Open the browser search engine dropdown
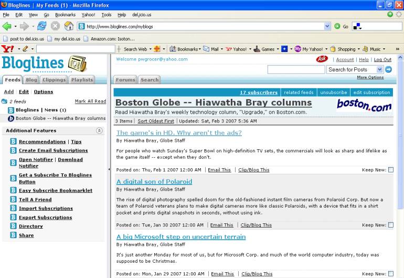The image size is (404, 278). 357,26
